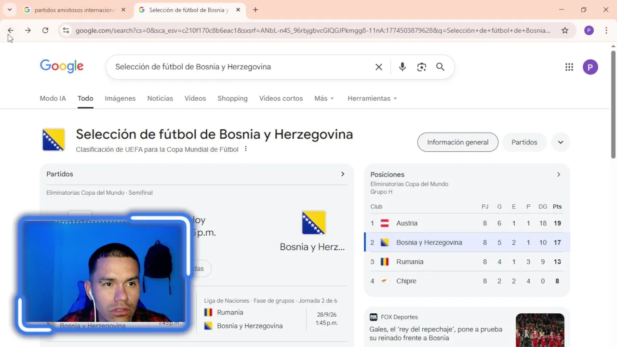Click the DG column header
This screenshot has width=617, height=347.
click(543, 206)
